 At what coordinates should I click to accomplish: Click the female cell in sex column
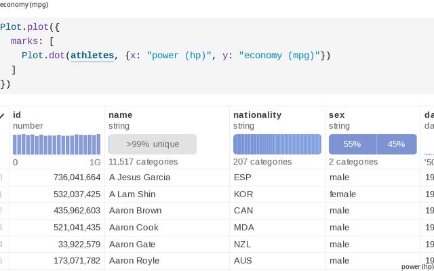343,194
